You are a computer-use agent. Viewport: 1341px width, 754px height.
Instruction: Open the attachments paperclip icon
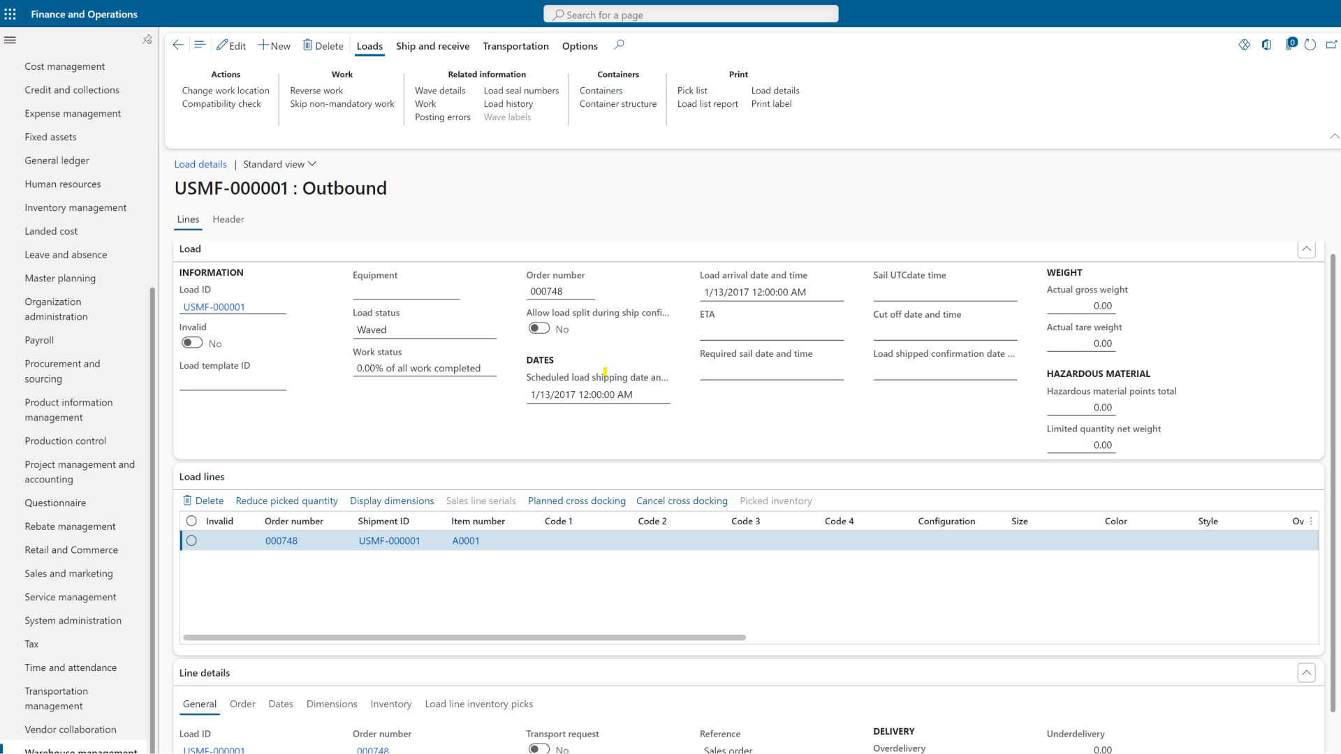click(1291, 44)
